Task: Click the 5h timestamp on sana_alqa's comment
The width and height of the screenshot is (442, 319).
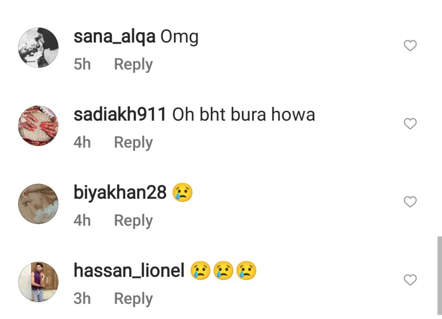Action: point(82,64)
